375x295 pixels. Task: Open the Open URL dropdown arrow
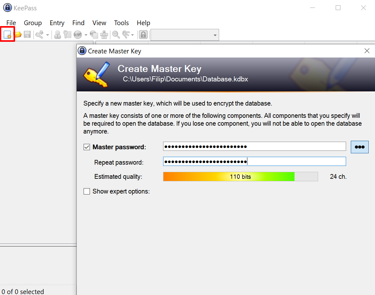point(86,35)
